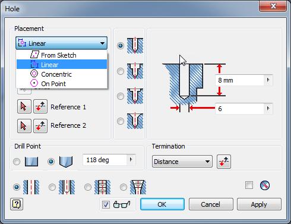Select the counterbore hole type radio

[121, 71]
